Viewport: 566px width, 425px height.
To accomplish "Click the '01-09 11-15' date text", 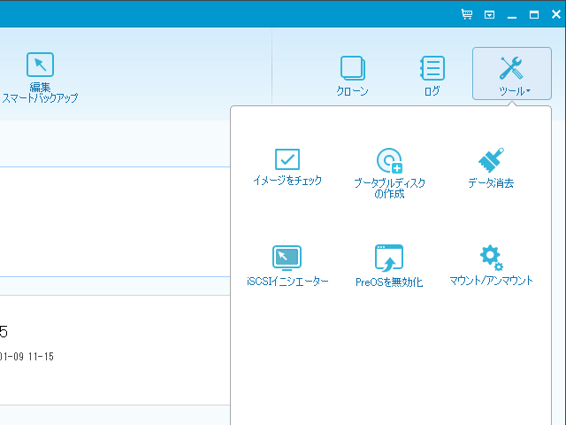I will click(27, 357).
